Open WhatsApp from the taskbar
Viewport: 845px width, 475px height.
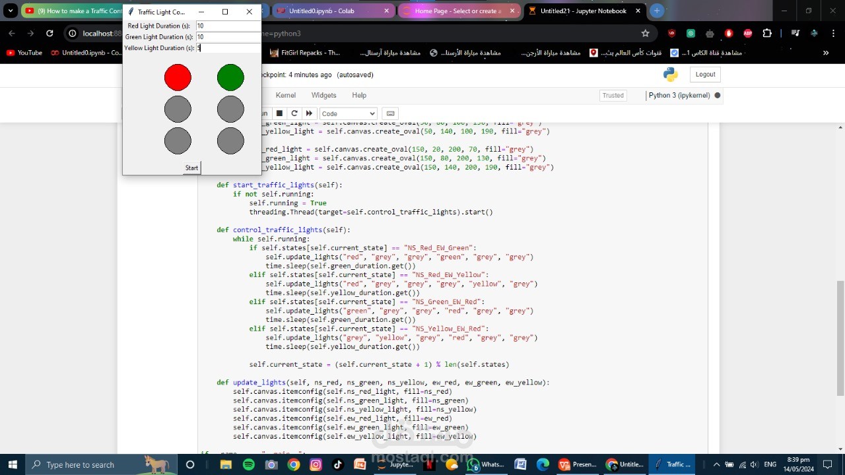click(486, 464)
